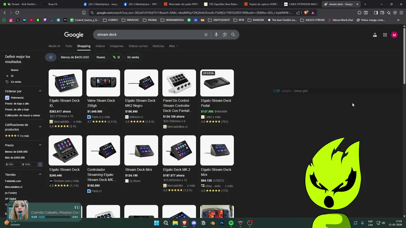Start voice search with the microphone icon
Image resolution: width=406 pixels, height=228 pixels.
pyautogui.click(x=216, y=35)
